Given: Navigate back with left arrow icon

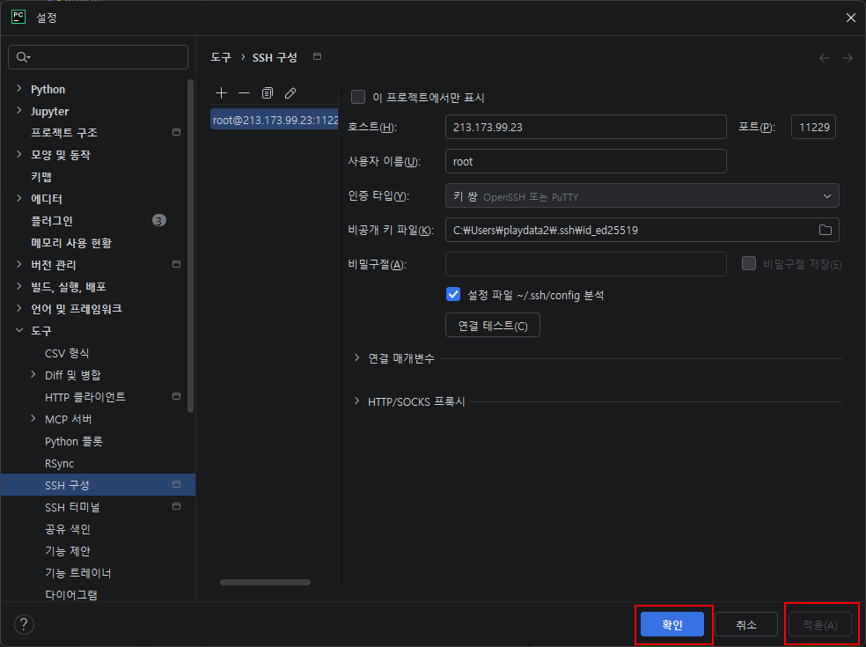Looking at the screenshot, I should (x=824, y=58).
